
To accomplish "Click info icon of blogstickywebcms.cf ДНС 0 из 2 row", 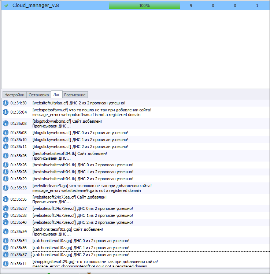I will click(5, 133).
